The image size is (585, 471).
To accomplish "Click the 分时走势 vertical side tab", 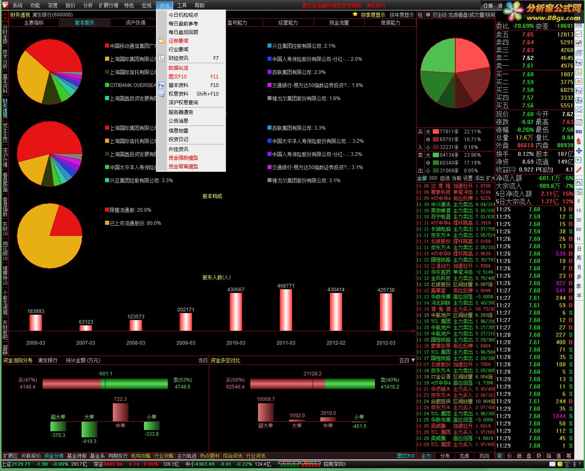I will (5, 35).
